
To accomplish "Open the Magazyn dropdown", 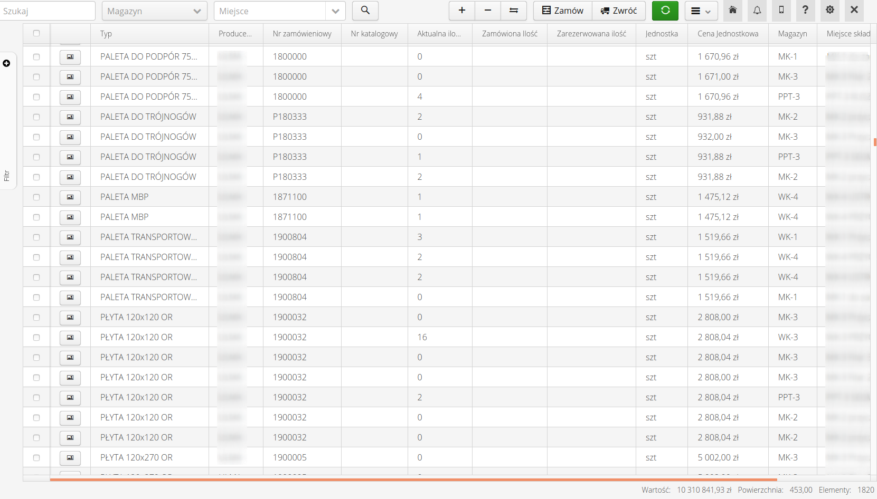I will point(154,11).
